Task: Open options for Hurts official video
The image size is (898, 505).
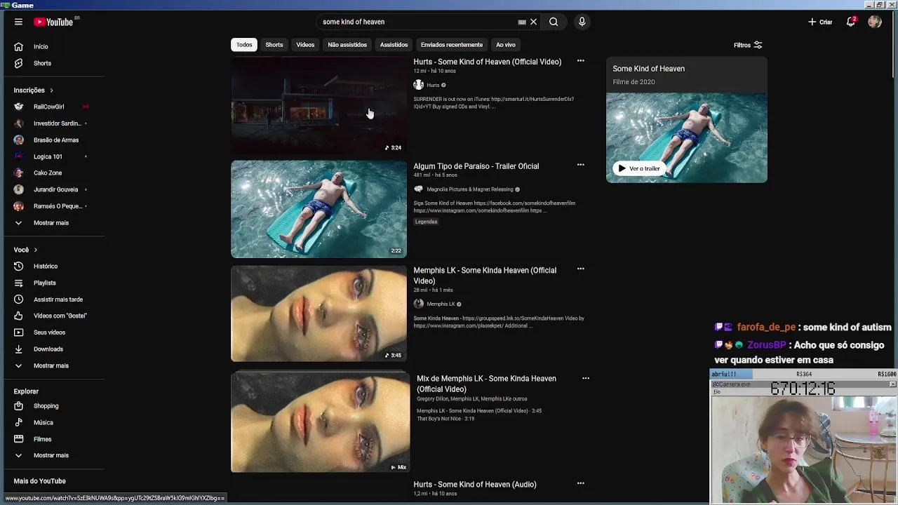Action: [x=580, y=61]
